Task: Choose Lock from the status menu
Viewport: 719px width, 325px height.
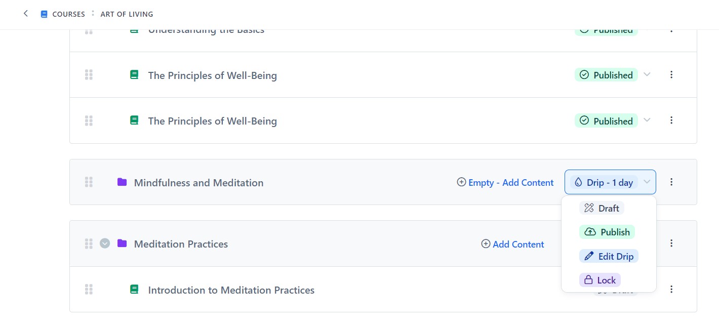Action: (600, 280)
